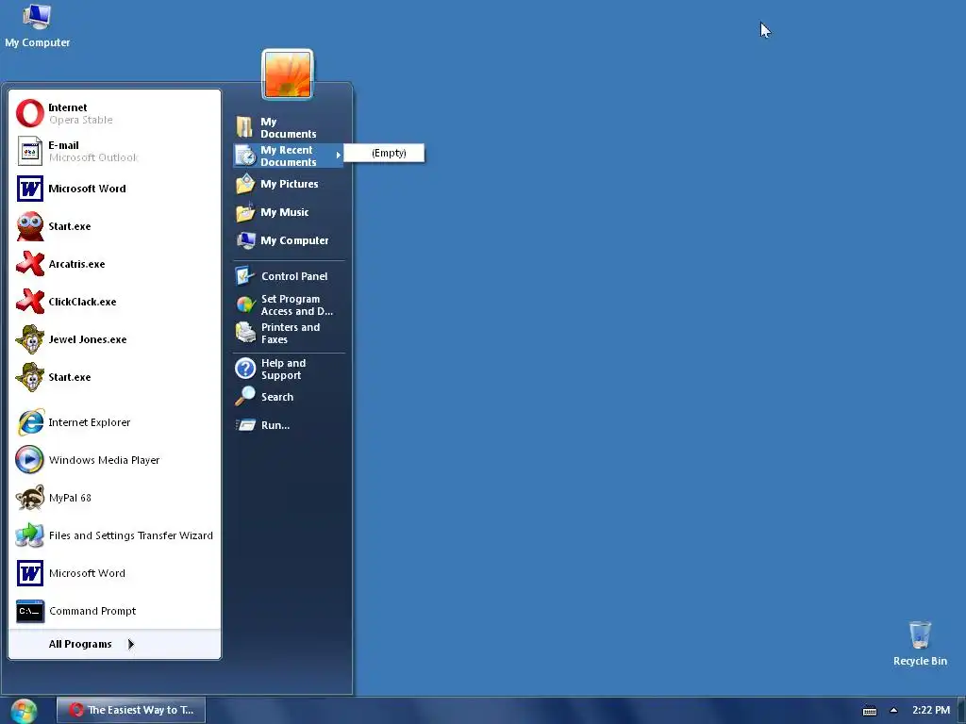
Task: Select the (Empty) submenu entry
Action: click(384, 153)
